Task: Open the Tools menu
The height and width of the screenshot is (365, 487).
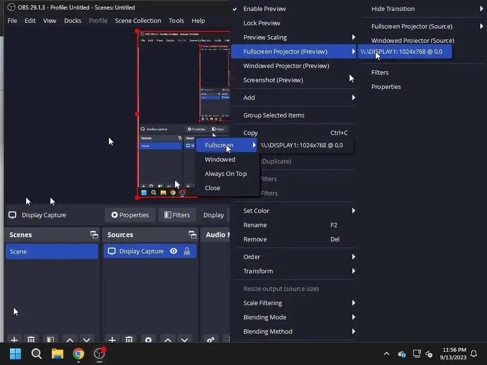Action: pyautogui.click(x=176, y=20)
